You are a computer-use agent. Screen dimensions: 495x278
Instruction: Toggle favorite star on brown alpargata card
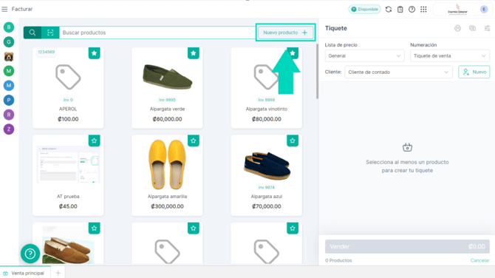click(94, 228)
